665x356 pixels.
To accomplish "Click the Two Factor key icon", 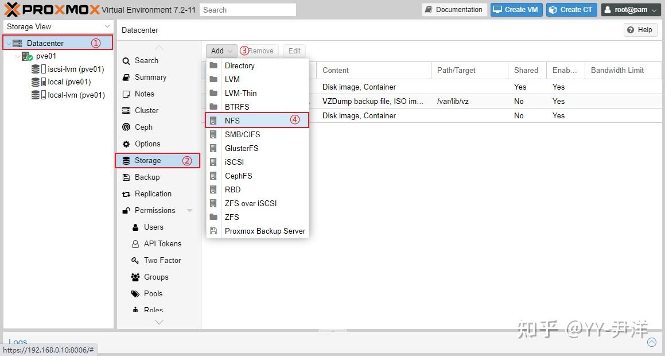I will tap(135, 260).
